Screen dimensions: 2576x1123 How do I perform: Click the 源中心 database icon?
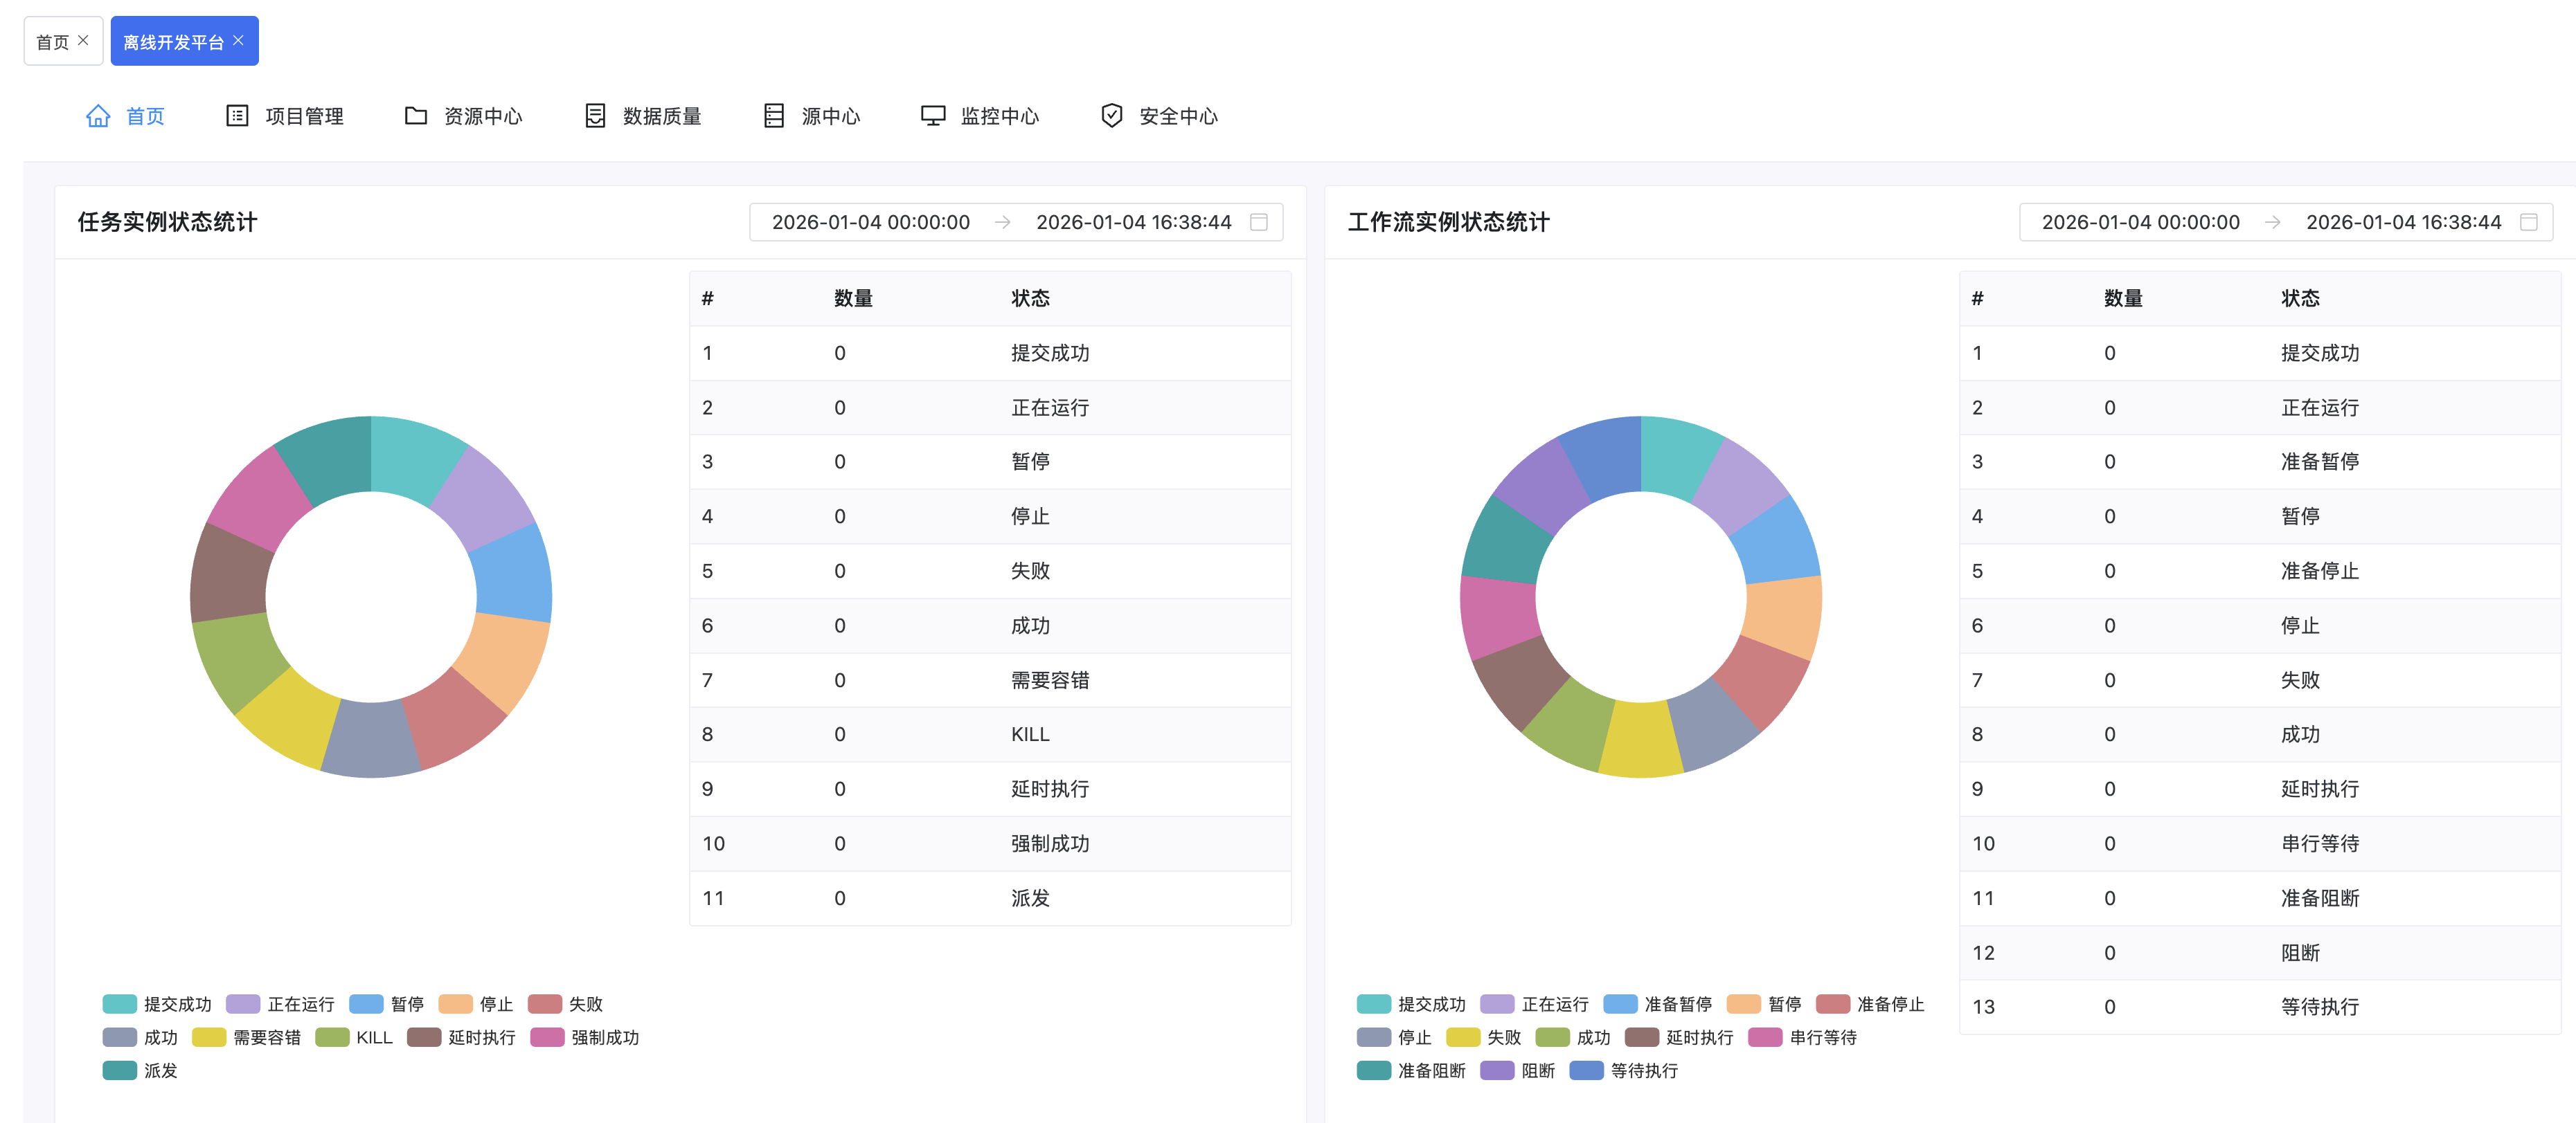[x=773, y=116]
